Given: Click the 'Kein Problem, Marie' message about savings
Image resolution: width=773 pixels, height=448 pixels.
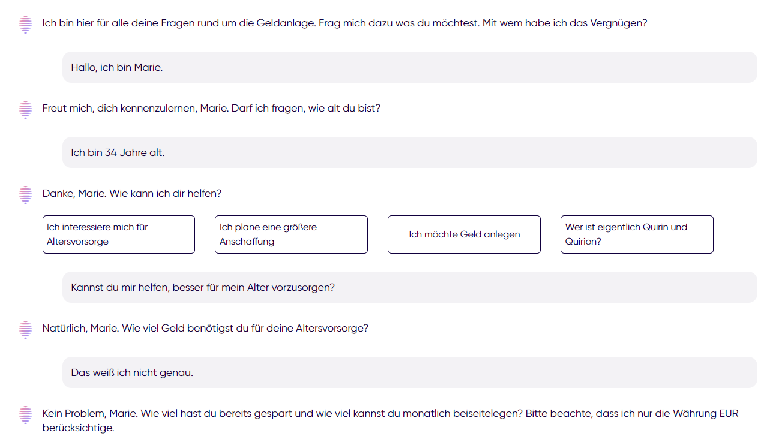Looking at the screenshot, I should 391,420.
